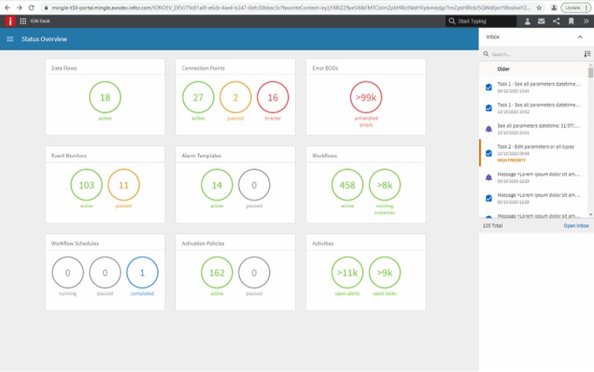Click task icon for Task 2 Edit parameters
The height and width of the screenshot is (372, 594).
(489, 153)
